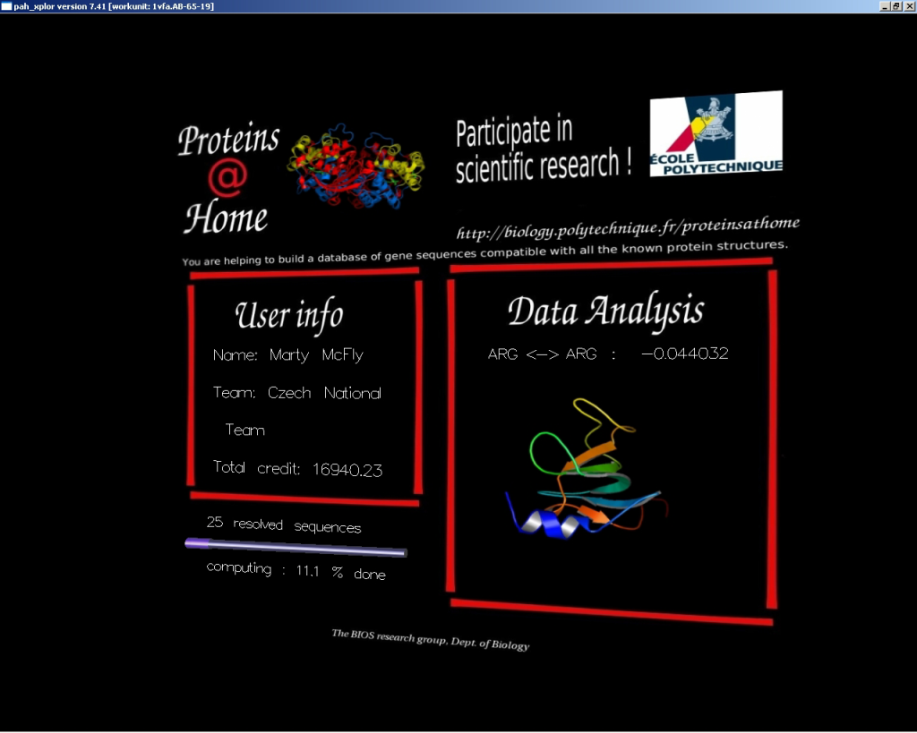917x733 pixels.
Task: Click the Czech National team name
Action: pyautogui.click(x=324, y=394)
